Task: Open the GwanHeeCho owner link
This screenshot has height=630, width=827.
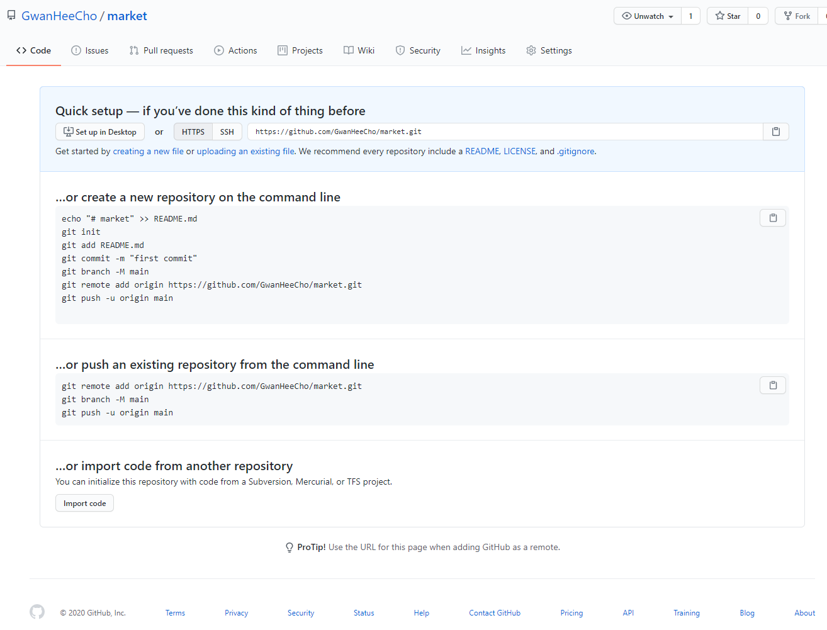Action: tap(59, 16)
